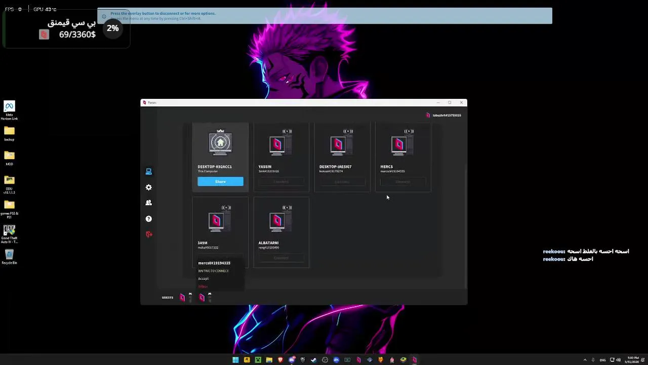Open Discord on taskbar
648x365 pixels.
292,360
